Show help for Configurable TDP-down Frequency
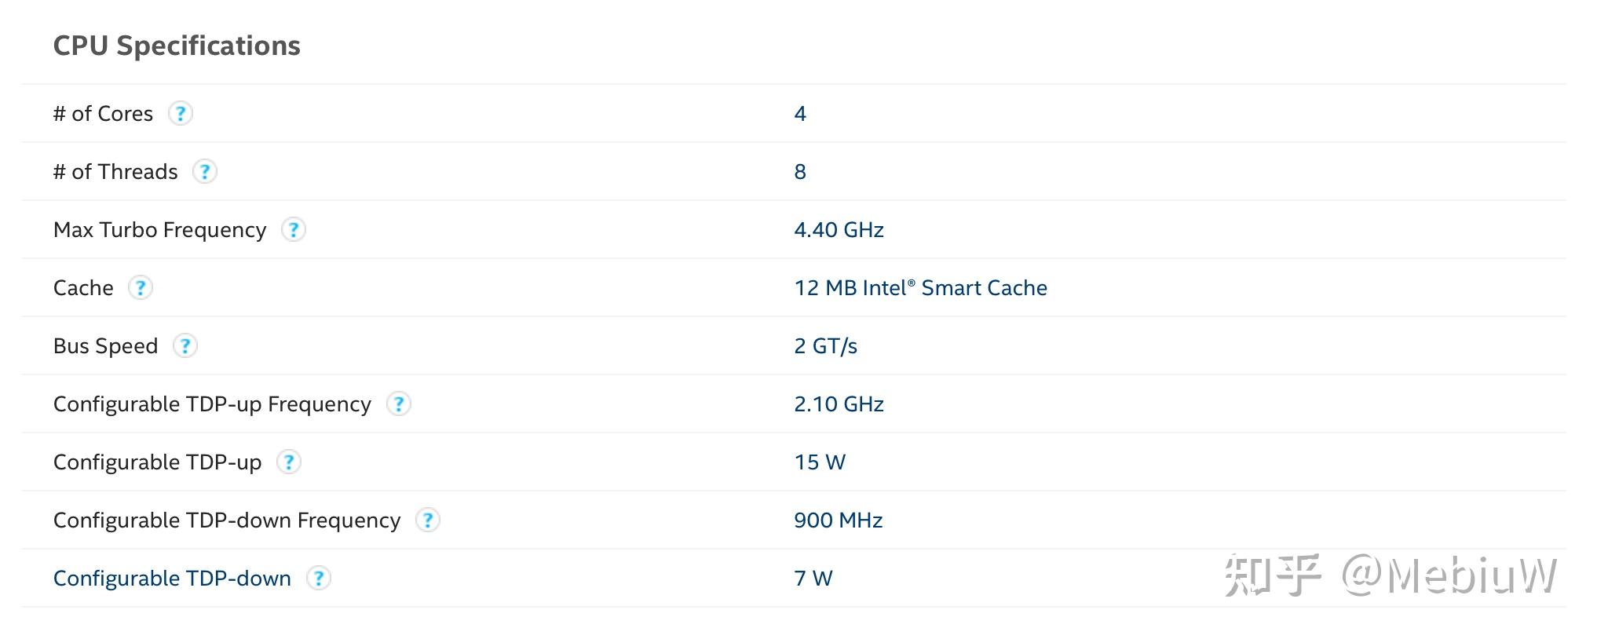This screenshot has width=1597, height=639. pos(428,520)
